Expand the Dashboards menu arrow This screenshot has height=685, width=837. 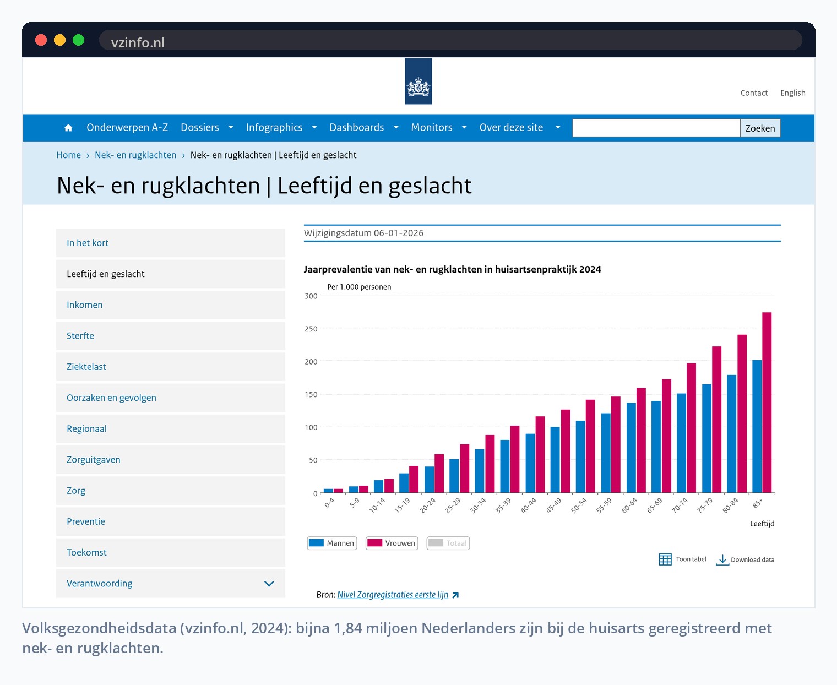396,128
